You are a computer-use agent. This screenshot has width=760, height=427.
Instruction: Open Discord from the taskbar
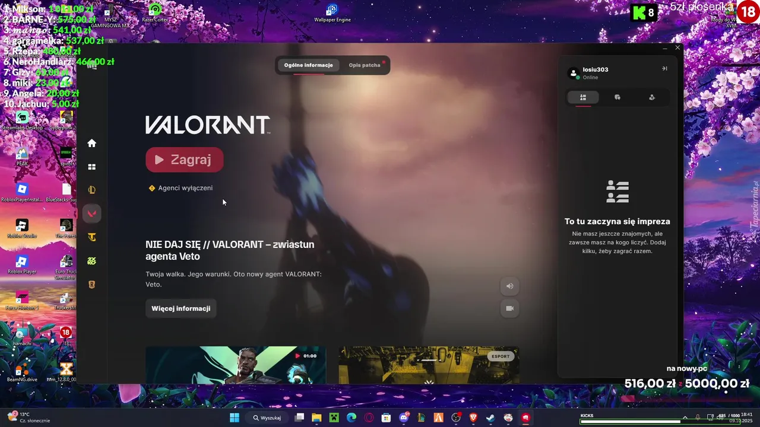(404, 418)
